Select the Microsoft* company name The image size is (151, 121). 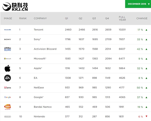[40, 58]
